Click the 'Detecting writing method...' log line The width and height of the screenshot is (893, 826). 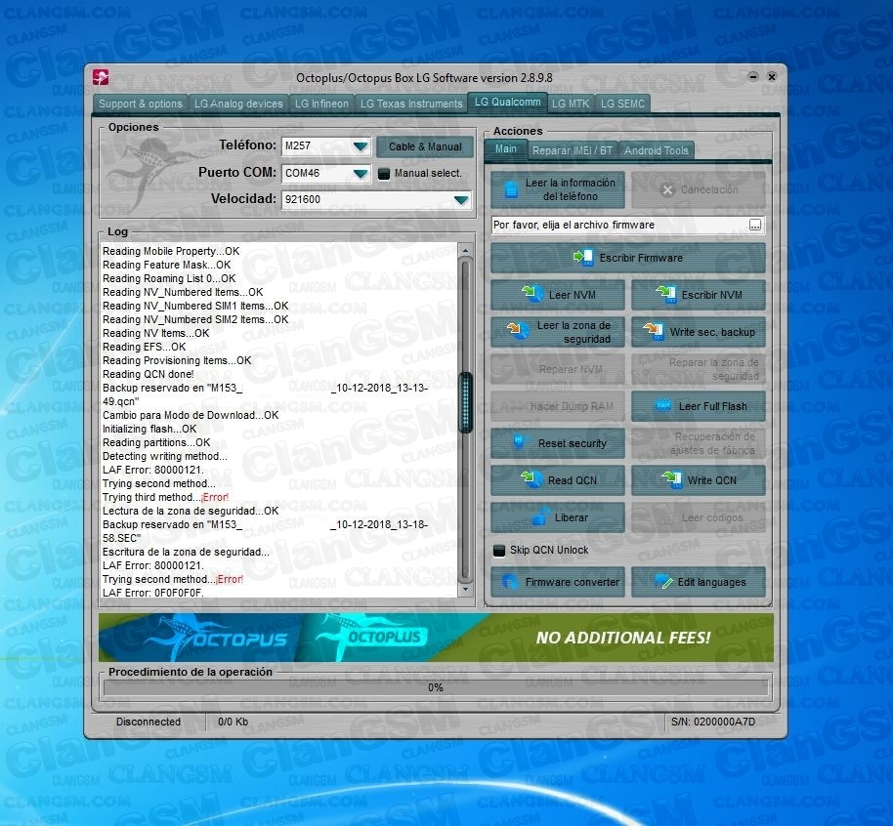click(164, 456)
